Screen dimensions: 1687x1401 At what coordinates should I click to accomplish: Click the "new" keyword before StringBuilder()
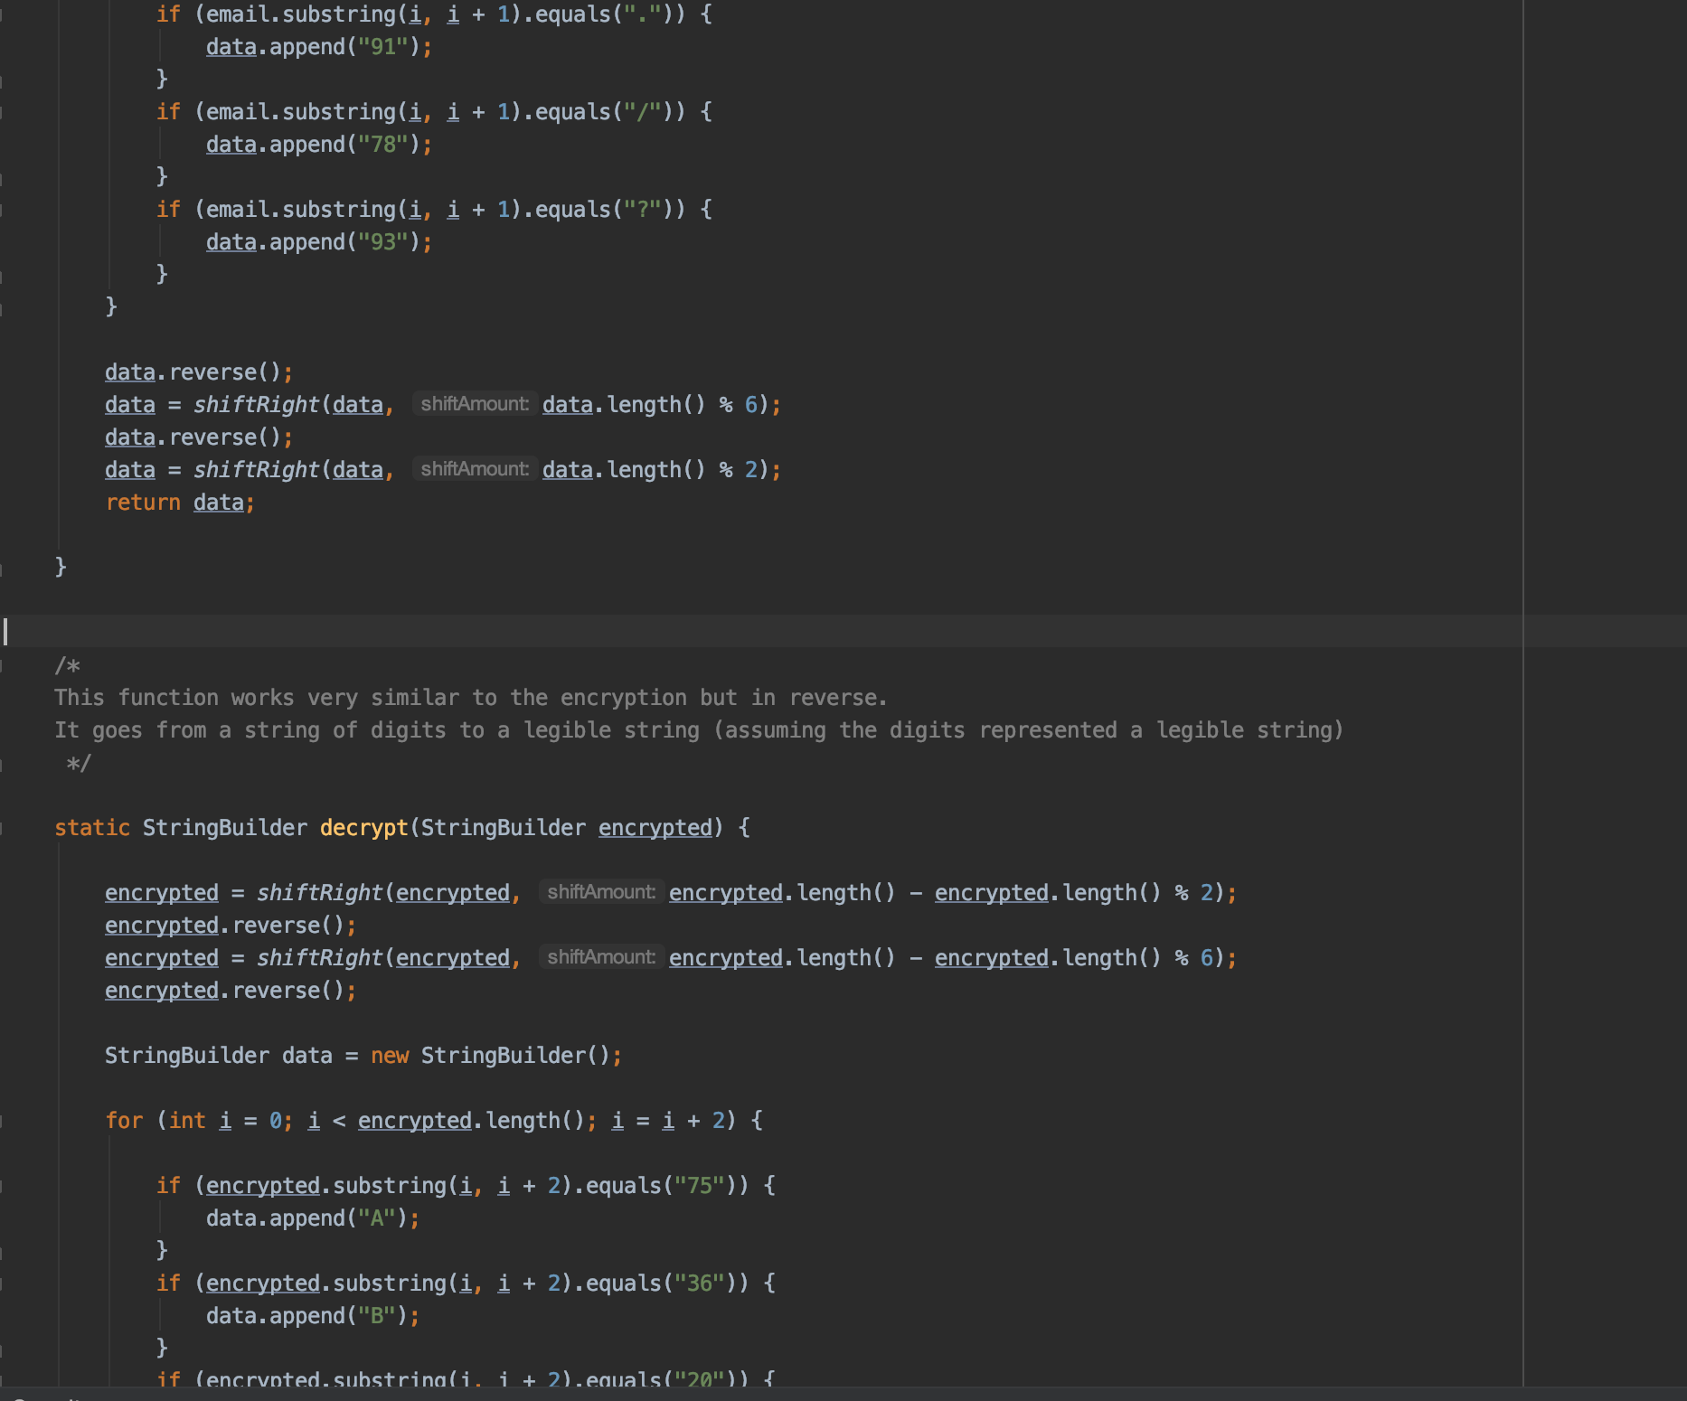tap(390, 1055)
